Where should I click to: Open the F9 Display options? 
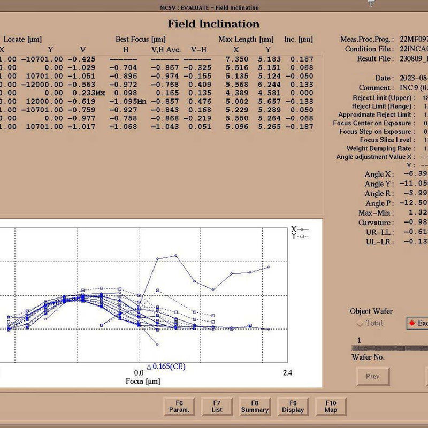pyautogui.click(x=293, y=407)
